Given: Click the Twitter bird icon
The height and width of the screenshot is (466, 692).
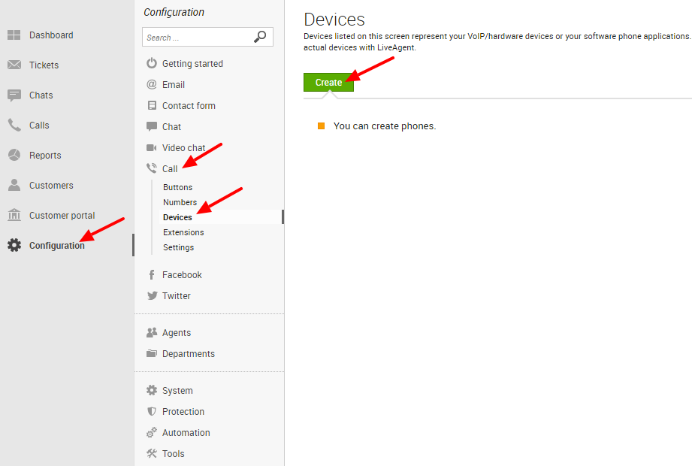Looking at the screenshot, I should point(152,295).
